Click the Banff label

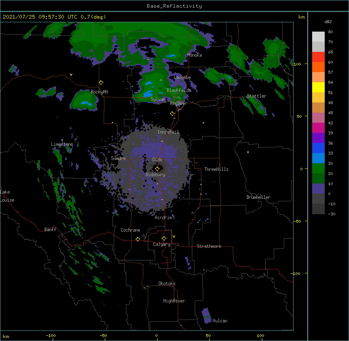[x=50, y=230]
